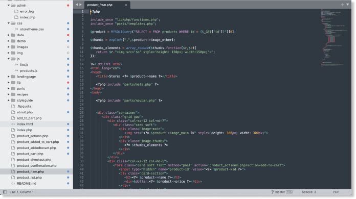
Task: Open product_actions.php file
Action: click(32, 136)
